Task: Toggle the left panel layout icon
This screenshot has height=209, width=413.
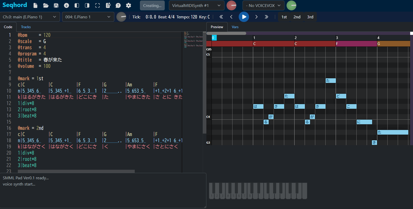Action: coord(77,5)
